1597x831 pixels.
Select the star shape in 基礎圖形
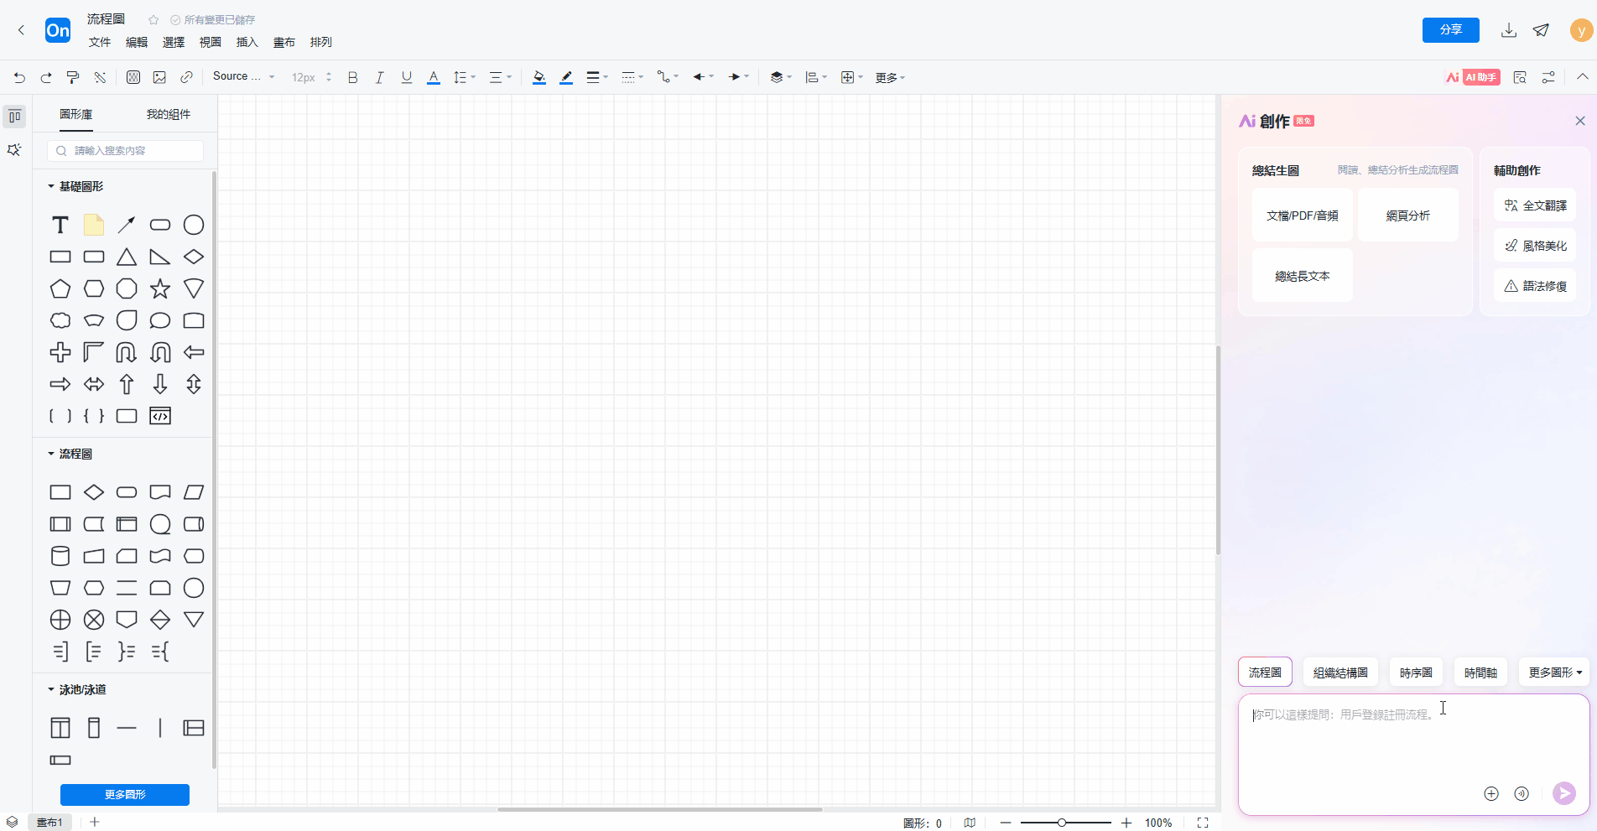[160, 289]
